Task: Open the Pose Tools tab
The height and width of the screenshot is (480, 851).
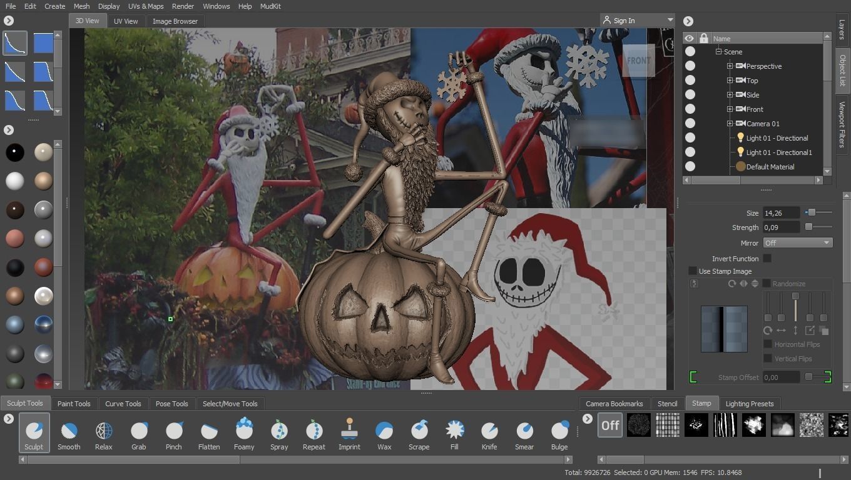Action: click(172, 403)
